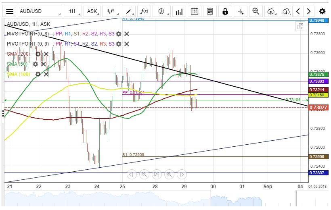This screenshot has height=210, width=331.
Task: Click the cloud upload icon
Action: pyautogui.click(x=271, y=11)
